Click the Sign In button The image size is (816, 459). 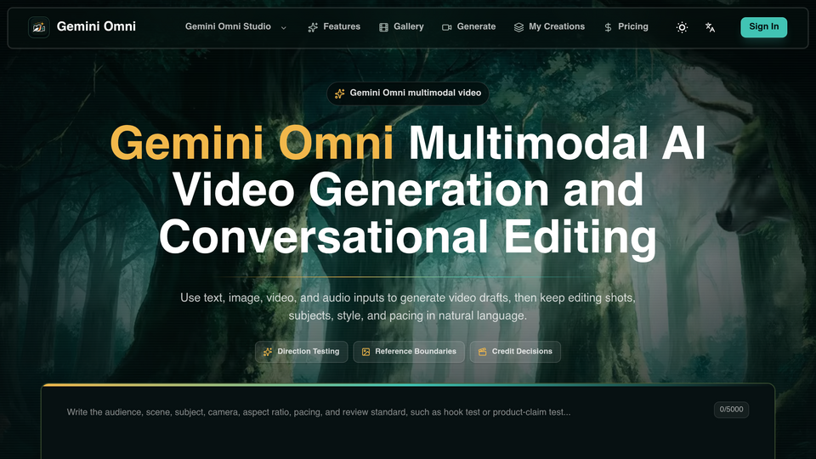click(764, 27)
